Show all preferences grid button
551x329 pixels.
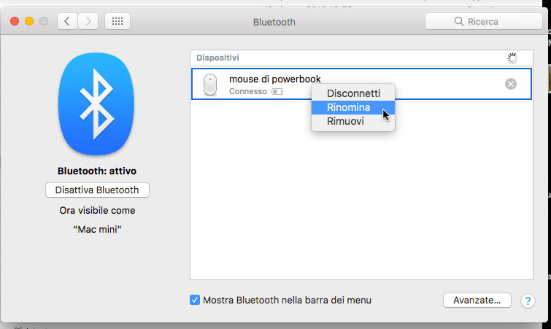pyautogui.click(x=117, y=22)
